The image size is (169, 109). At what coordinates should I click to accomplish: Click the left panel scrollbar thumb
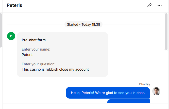coord(1,30)
